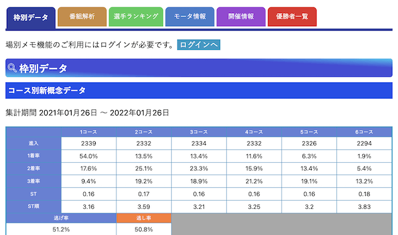
Task: Click the 23.3% second-place rate cell
Action: pyautogui.click(x=199, y=168)
